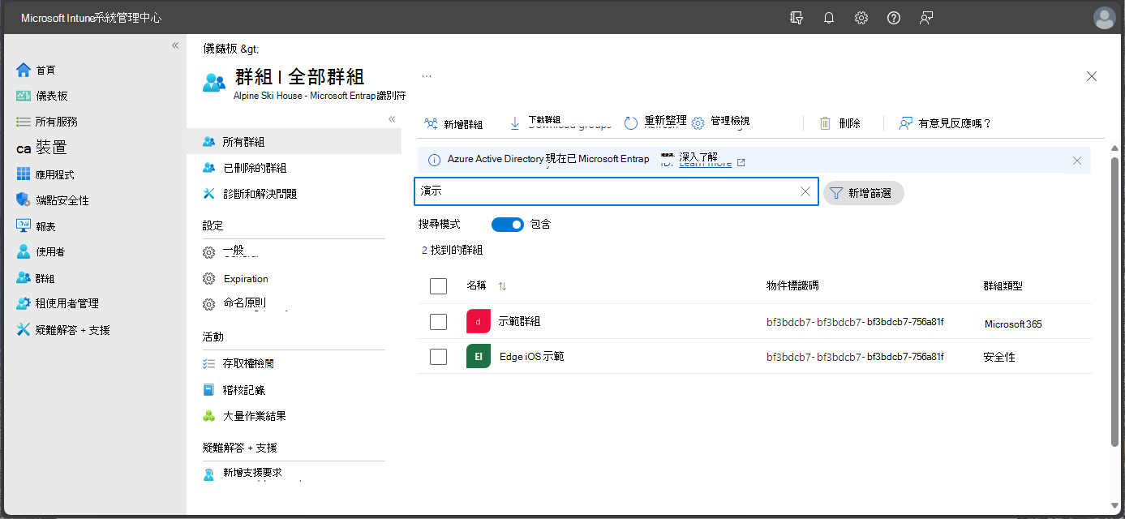The width and height of the screenshot is (1125, 519).
Task: Click the 群組類型 column header
Action: (x=1003, y=286)
